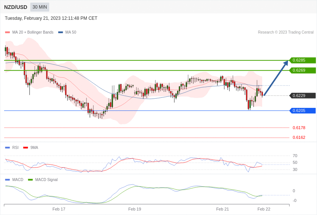This screenshot has width=317, height=215.
Task: Click the 9MA legend red swatch
Action: click(x=26, y=148)
